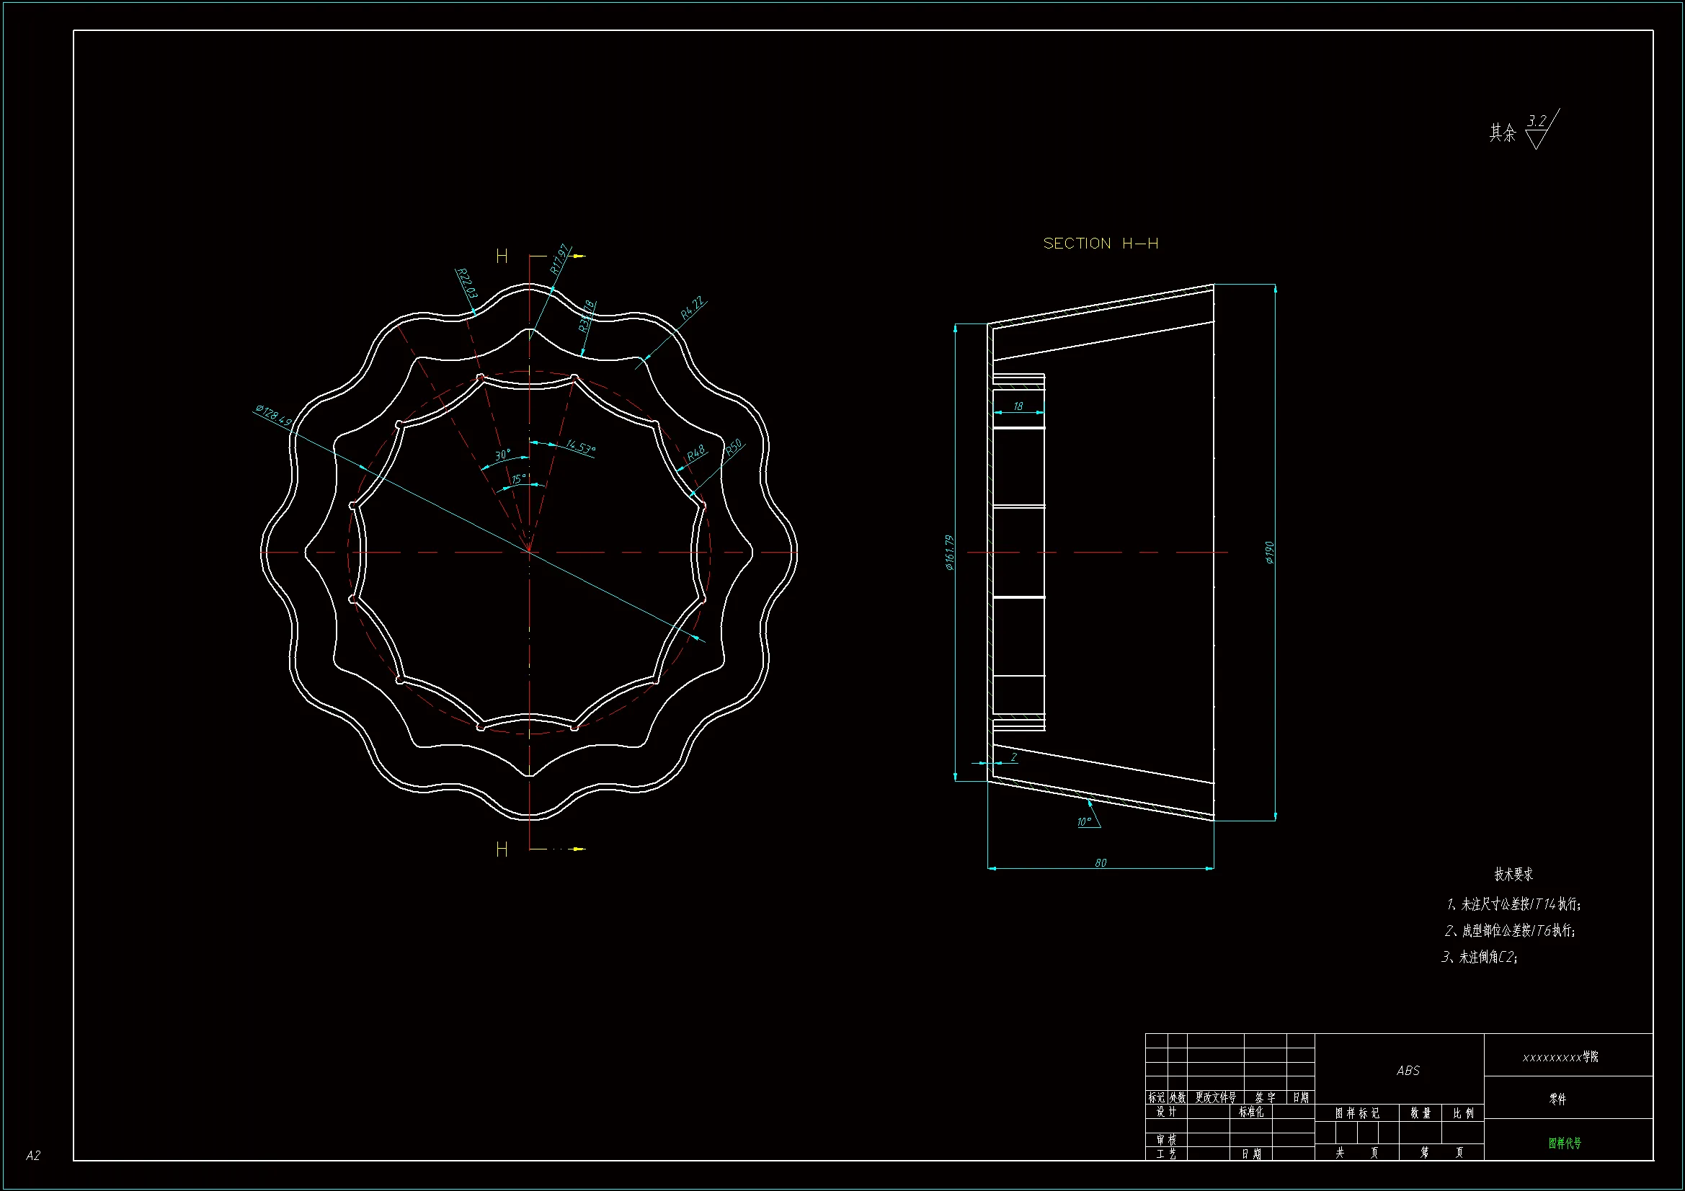Click the 技术要求 heading text
Viewport: 1685px width, 1191px height.
(1513, 874)
